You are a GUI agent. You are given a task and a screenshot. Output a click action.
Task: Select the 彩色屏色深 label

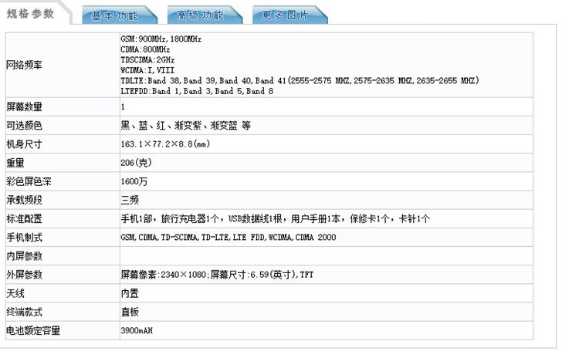click(29, 181)
